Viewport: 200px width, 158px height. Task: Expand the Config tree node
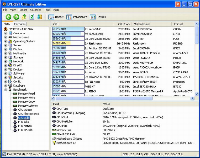tap(6, 81)
